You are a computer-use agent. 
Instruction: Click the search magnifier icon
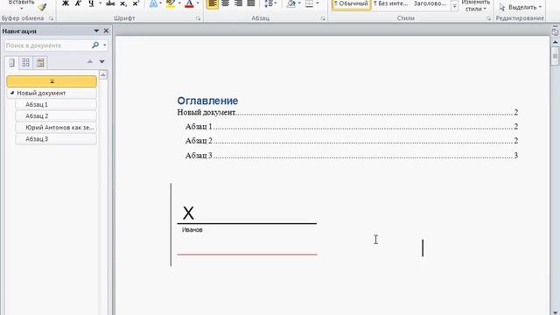(95, 45)
